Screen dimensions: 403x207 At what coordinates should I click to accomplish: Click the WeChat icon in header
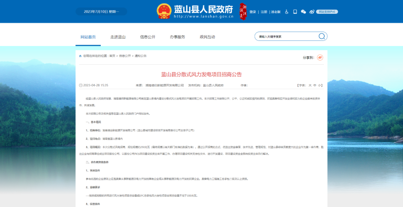[303, 12]
